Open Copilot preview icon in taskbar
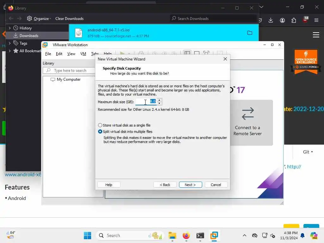The image size is (324, 243). [x=314, y=235]
